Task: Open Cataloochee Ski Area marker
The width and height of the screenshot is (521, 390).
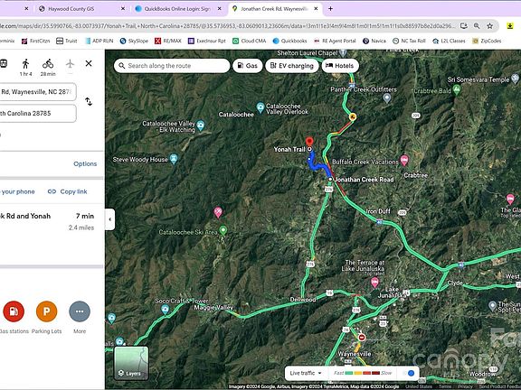Action: (223, 230)
